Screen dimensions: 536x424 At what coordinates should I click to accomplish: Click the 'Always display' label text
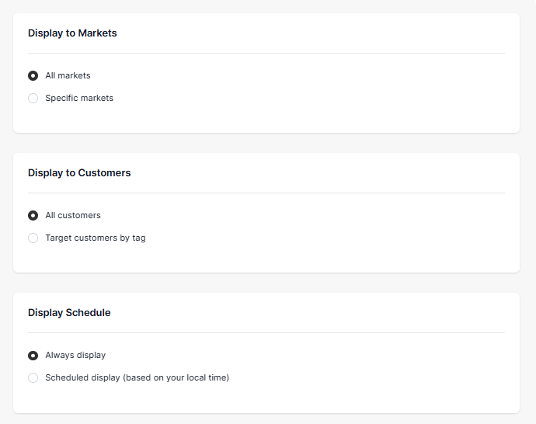[75, 356]
